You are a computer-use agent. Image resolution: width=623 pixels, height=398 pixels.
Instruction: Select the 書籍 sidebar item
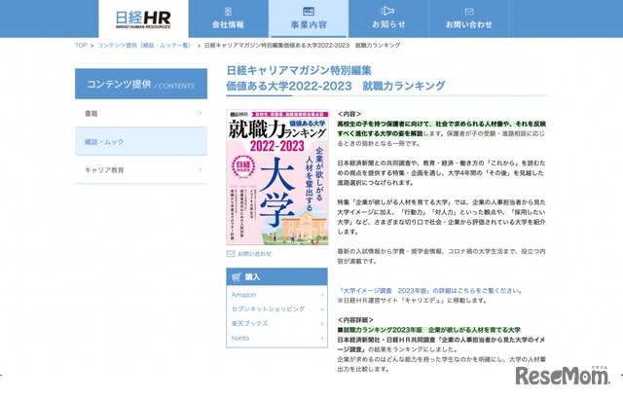141,113
